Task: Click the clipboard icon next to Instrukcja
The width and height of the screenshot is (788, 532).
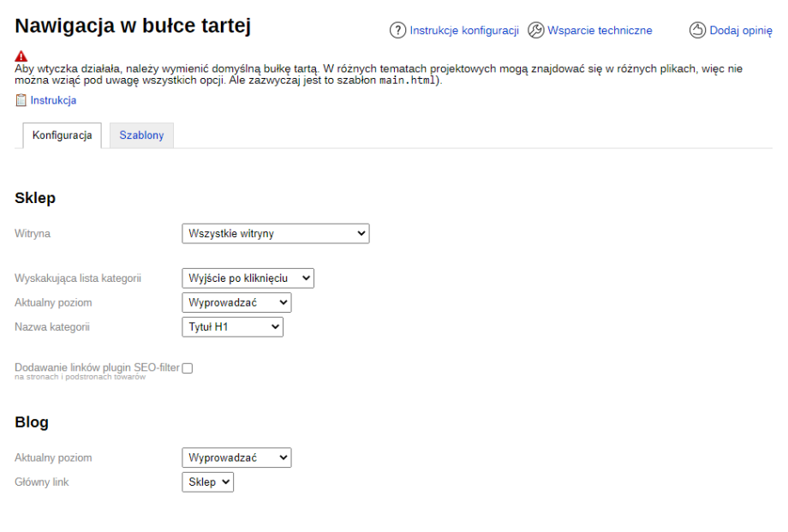Action: (21, 100)
